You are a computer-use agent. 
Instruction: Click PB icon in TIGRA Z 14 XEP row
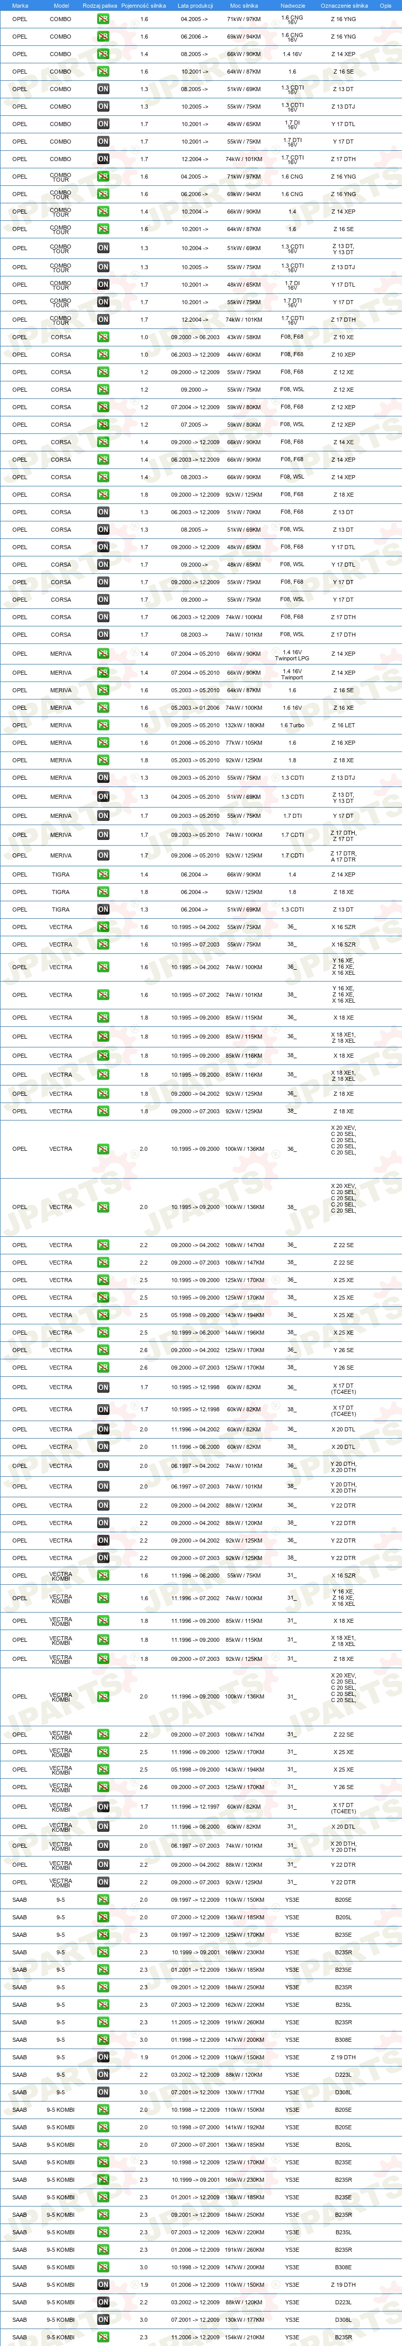tap(103, 874)
